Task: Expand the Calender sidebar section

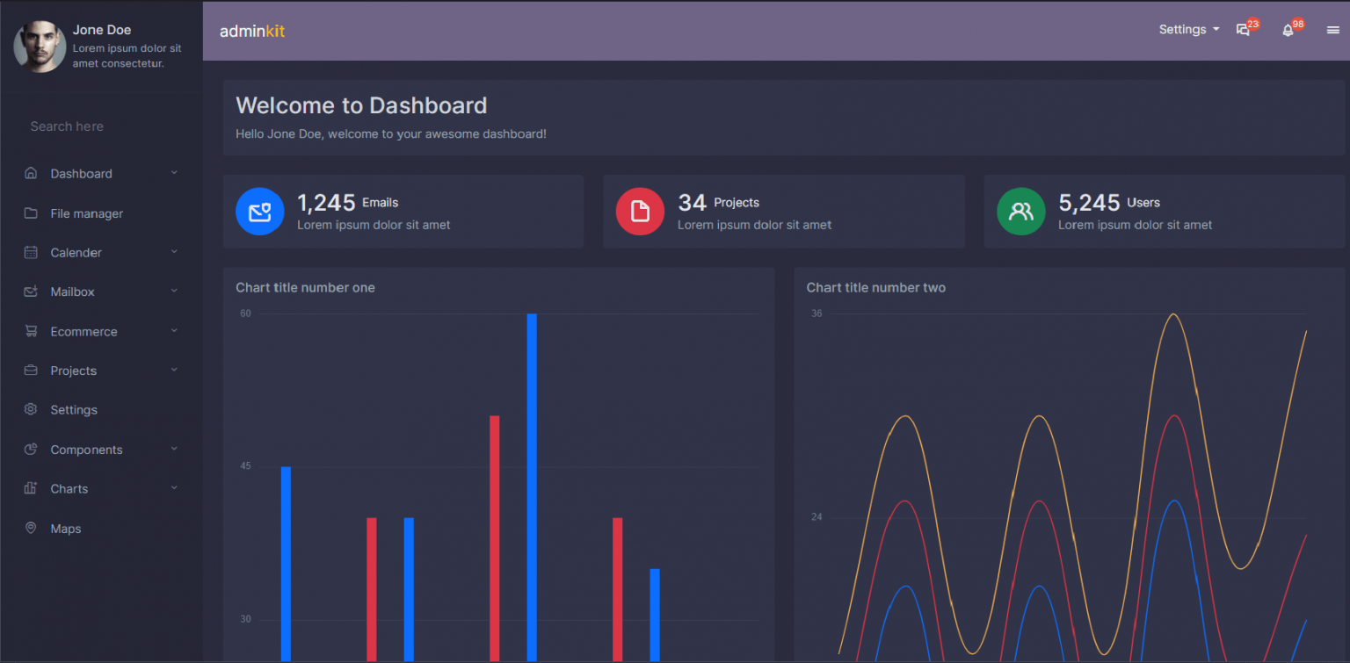Action: point(173,252)
